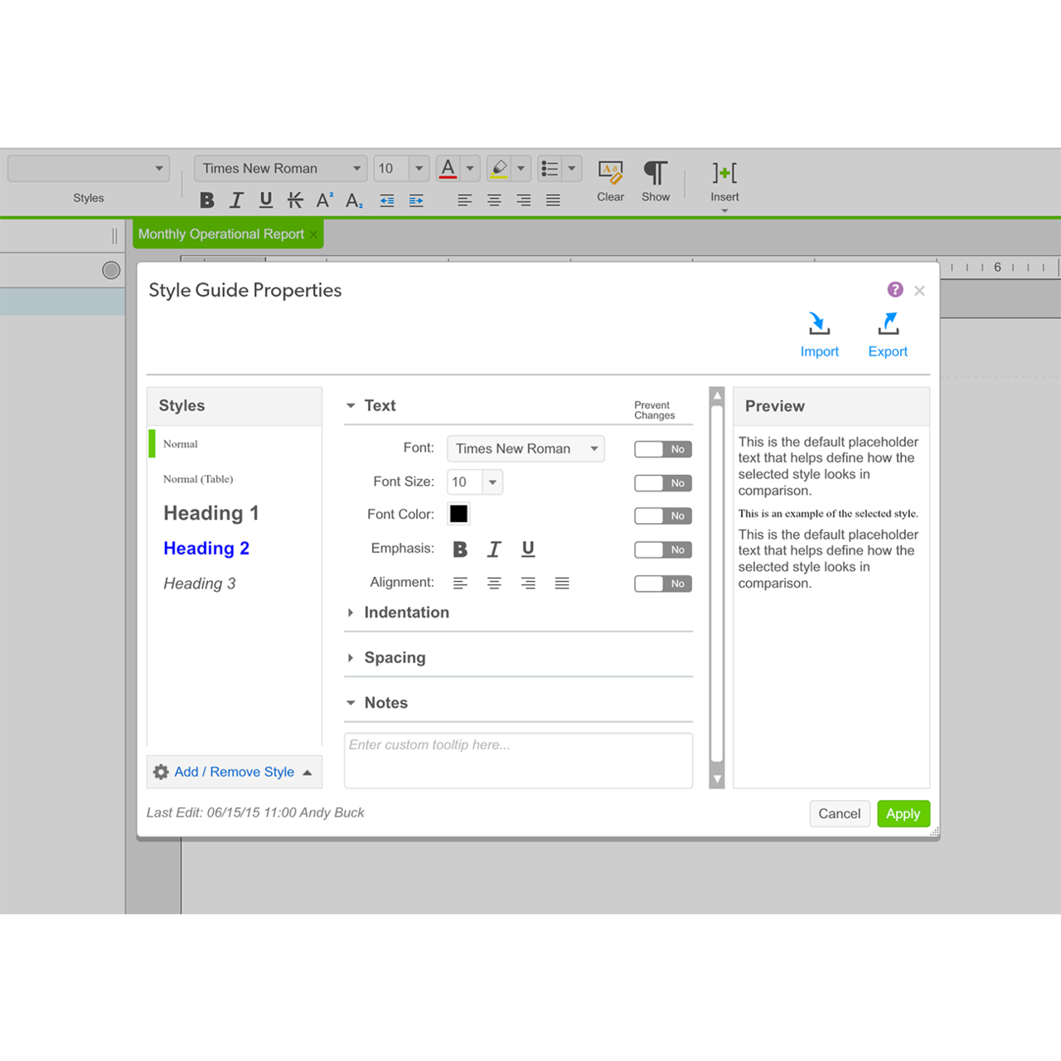Click the superscript icon in the toolbar
The height and width of the screenshot is (1061, 1061).
coord(323,200)
